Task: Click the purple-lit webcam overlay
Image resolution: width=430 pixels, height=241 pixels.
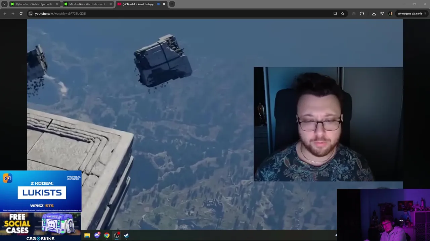Action: click(383, 215)
